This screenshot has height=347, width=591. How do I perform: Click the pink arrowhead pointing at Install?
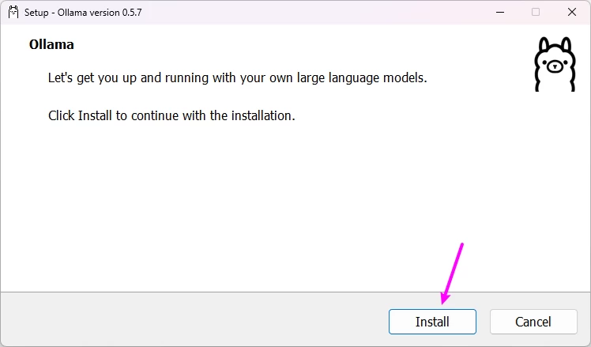[446, 299]
